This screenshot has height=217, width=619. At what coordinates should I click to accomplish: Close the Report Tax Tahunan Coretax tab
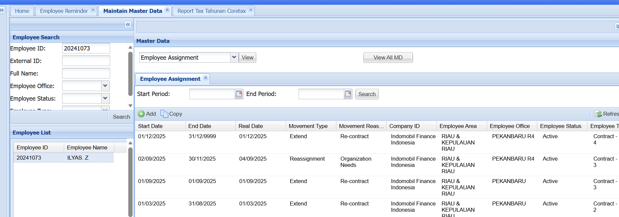click(251, 10)
